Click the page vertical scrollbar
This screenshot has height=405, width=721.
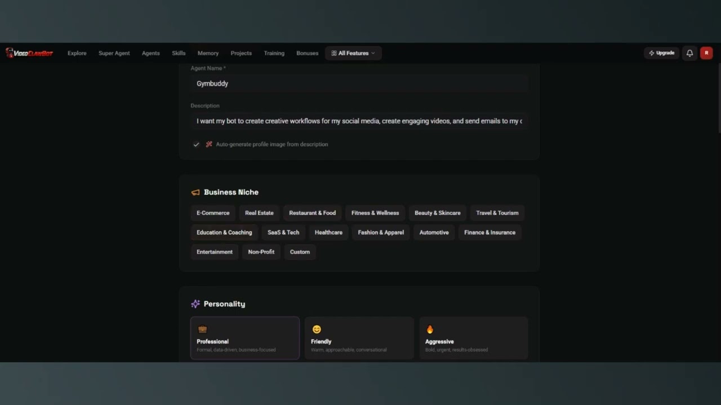point(719,98)
